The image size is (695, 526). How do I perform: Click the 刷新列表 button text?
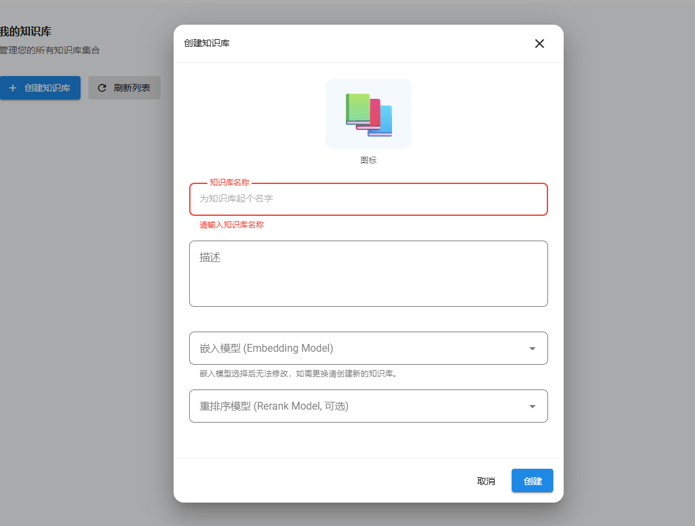132,88
